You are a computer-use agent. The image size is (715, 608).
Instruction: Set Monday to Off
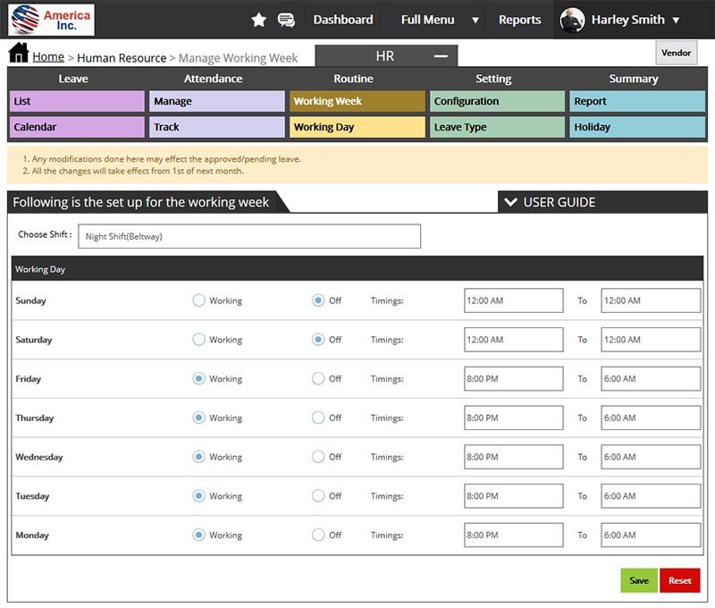[x=318, y=535]
